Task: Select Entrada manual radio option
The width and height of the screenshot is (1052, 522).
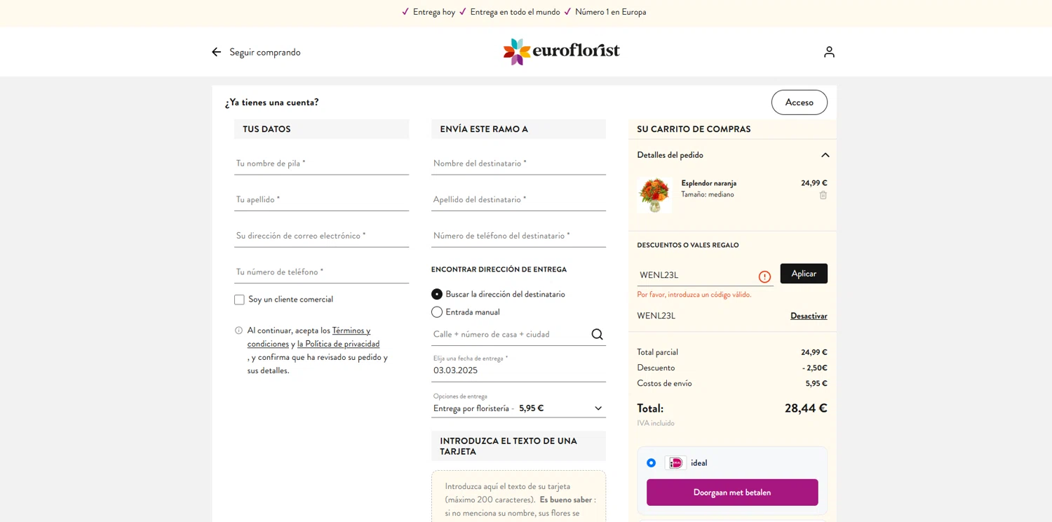Action: click(x=437, y=312)
